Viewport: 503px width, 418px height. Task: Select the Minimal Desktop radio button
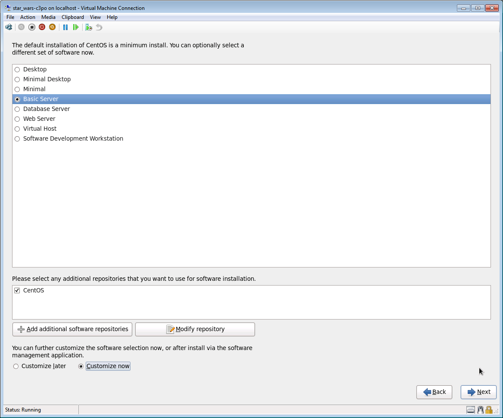click(17, 80)
